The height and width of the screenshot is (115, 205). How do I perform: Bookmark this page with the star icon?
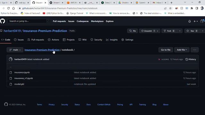pyautogui.click(x=170, y=8)
